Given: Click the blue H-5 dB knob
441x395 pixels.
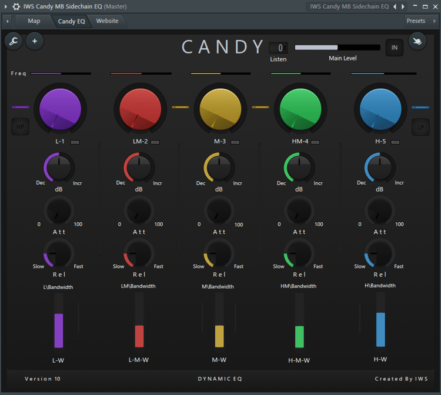Looking at the screenshot, I should (x=380, y=168).
